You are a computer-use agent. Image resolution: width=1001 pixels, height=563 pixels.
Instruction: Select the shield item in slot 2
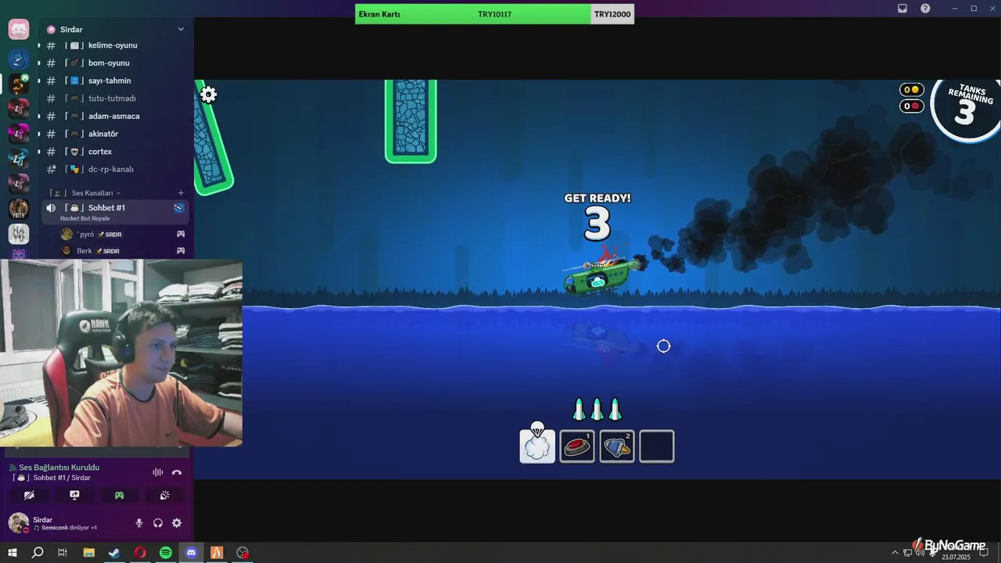click(x=617, y=446)
